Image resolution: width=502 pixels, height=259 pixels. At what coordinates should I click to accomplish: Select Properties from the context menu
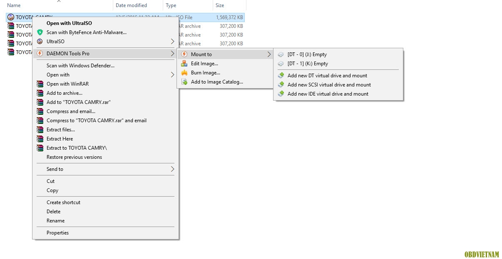57,233
